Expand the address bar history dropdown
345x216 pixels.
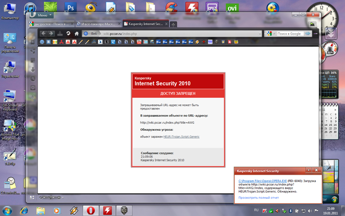tap(260, 34)
